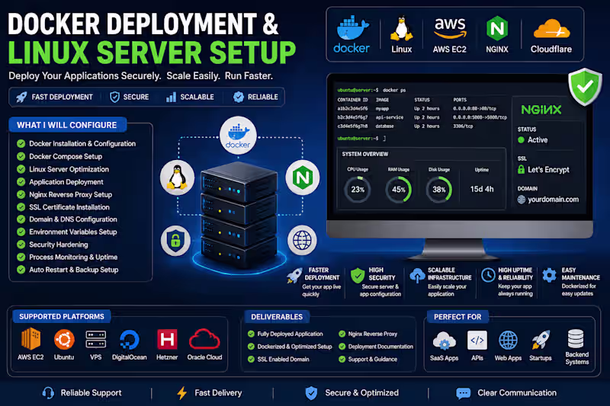The image size is (610, 406).
Task: Click the Startups rocket icon
Action: pyautogui.click(x=541, y=340)
